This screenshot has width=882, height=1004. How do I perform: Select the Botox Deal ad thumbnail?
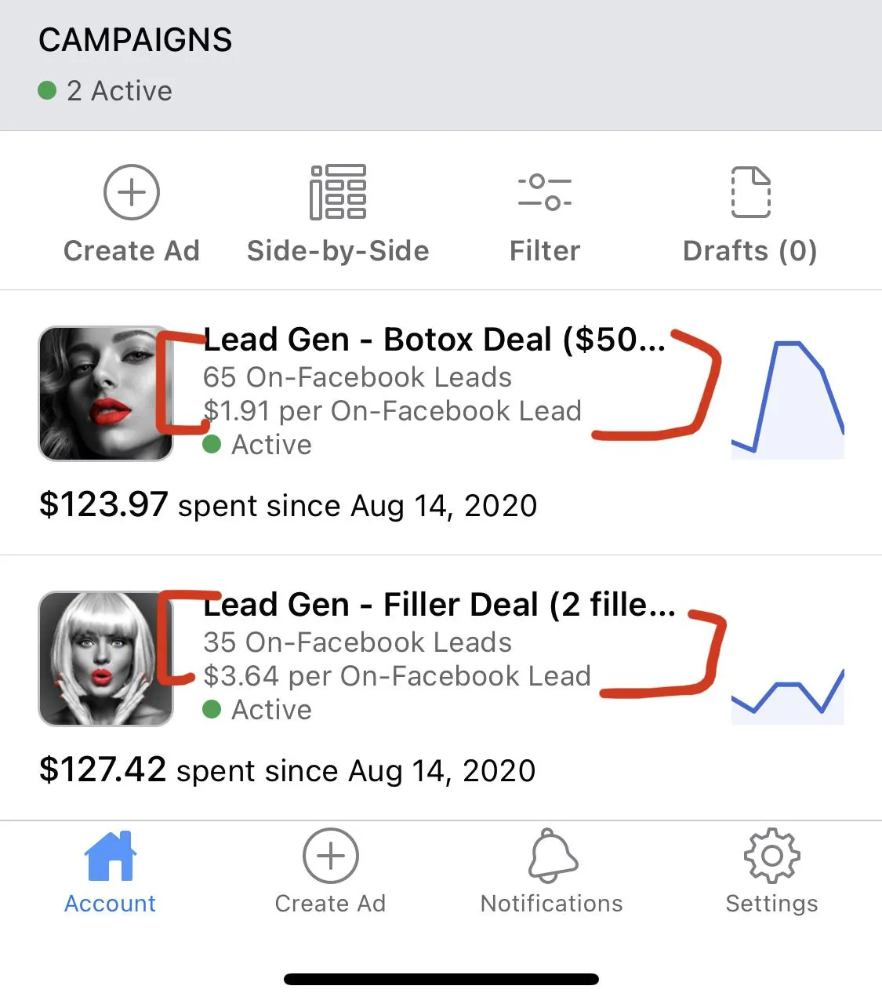pos(106,393)
